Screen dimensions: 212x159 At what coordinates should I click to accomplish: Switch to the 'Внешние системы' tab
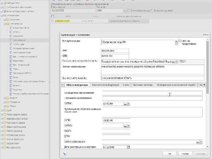(143, 85)
